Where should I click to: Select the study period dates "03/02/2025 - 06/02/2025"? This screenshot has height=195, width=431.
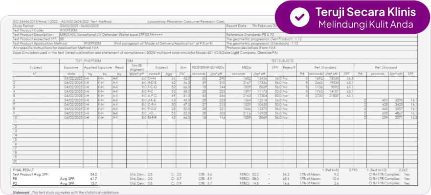click(x=79, y=26)
